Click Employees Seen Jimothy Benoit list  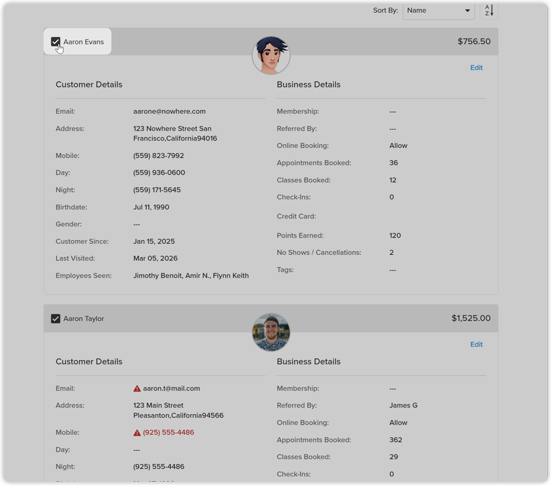click(x=191, y=276)
